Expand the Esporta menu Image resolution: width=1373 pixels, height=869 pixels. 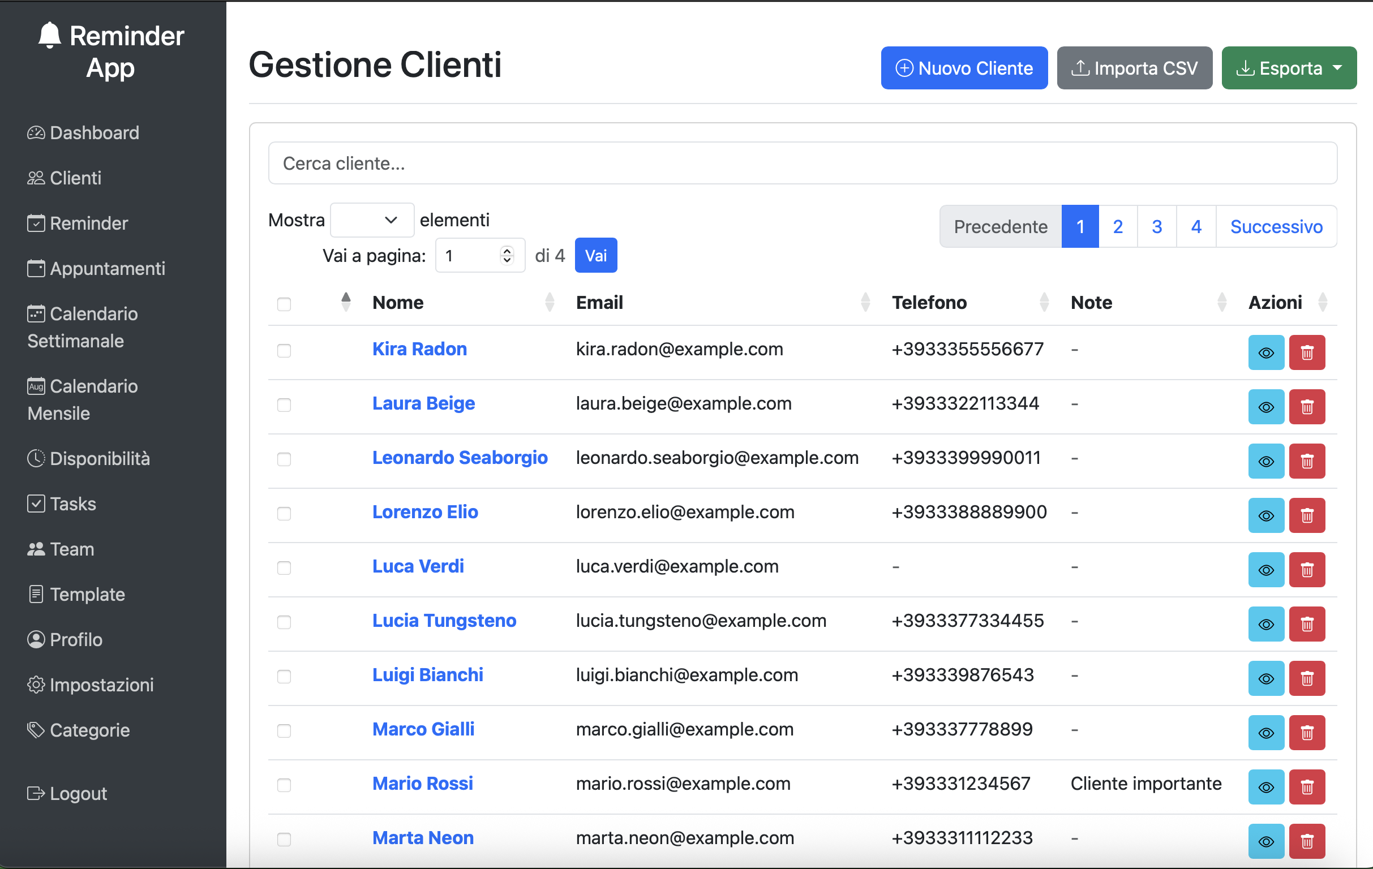click(1289, 68)
